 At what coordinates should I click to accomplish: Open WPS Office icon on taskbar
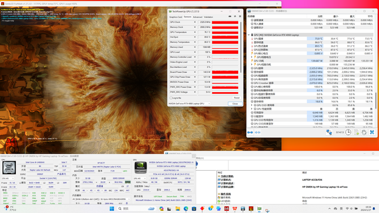pyautogui.click(x=235, y=208)
